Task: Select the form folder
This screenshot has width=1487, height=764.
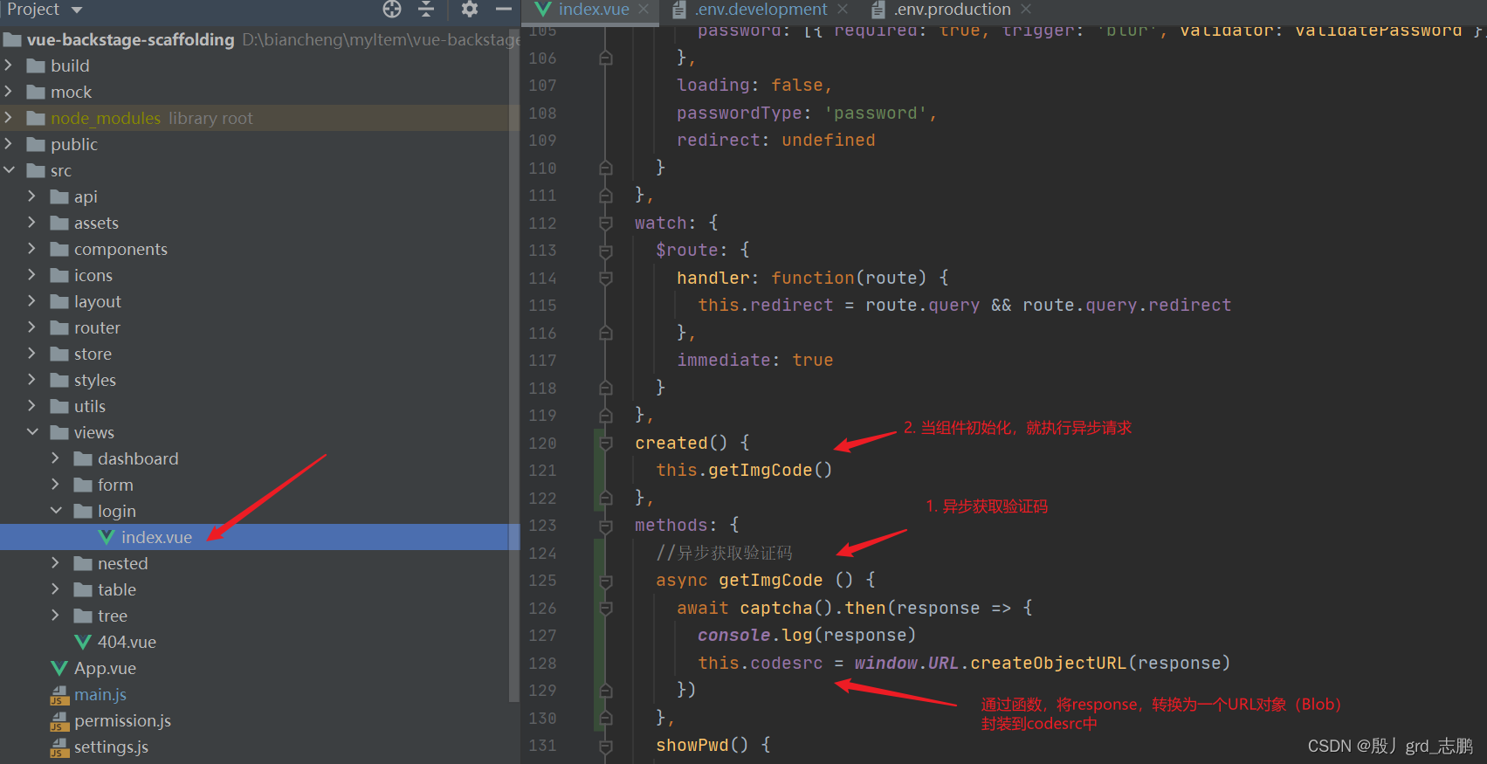Action: tap(115, 485)
